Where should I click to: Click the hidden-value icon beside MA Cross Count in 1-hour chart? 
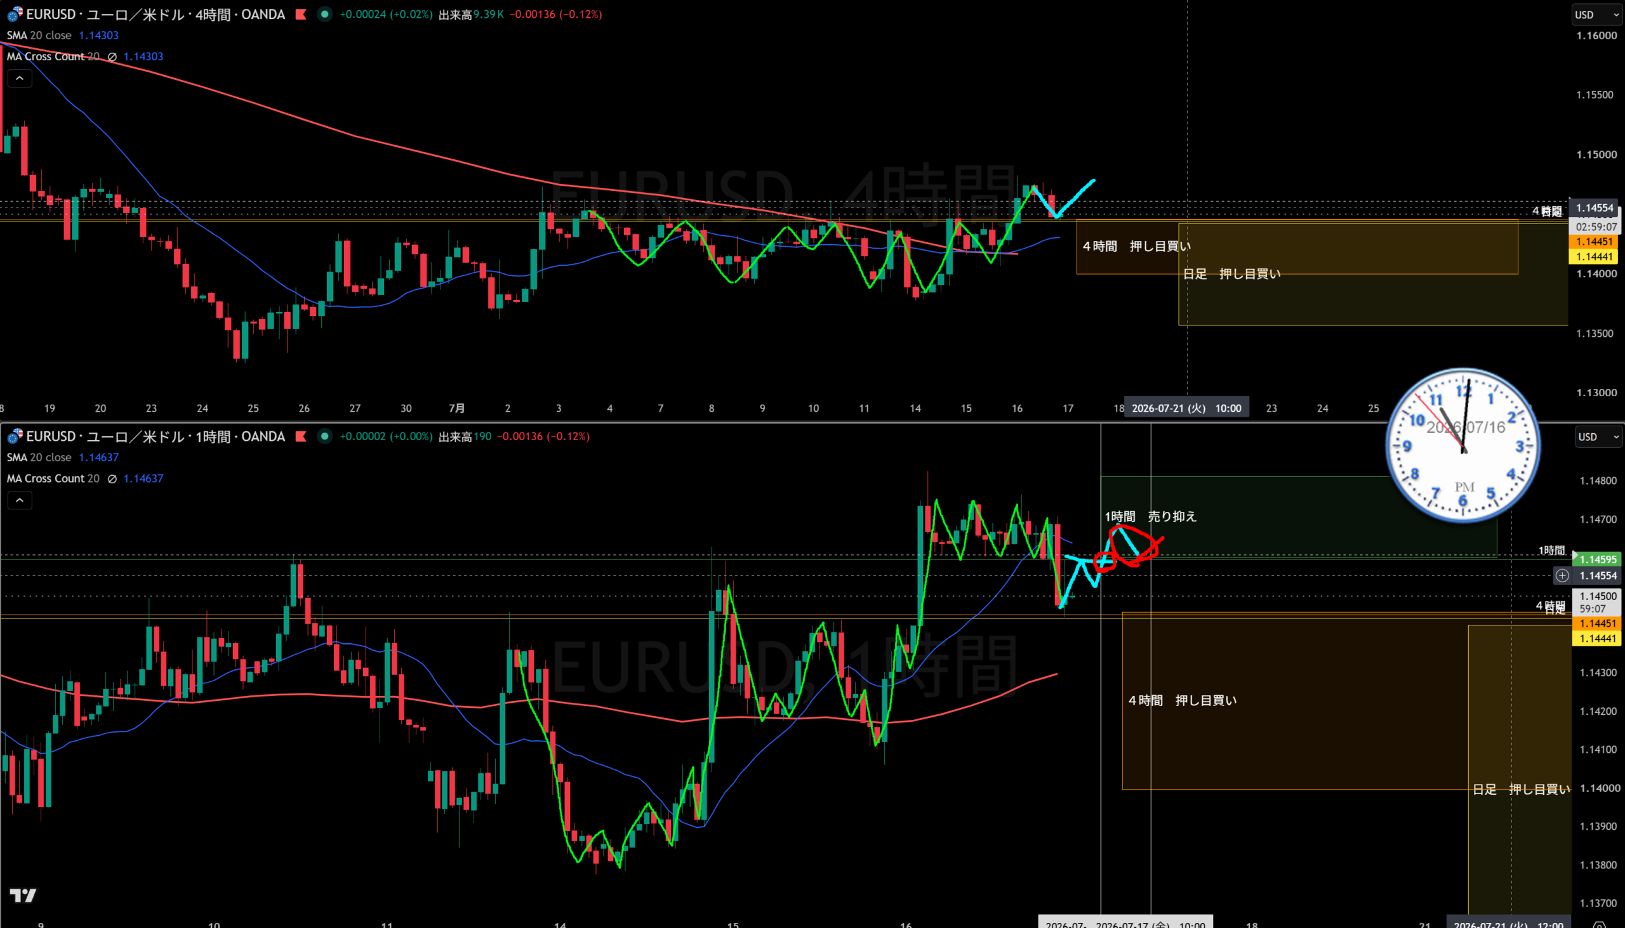point(112,479)
